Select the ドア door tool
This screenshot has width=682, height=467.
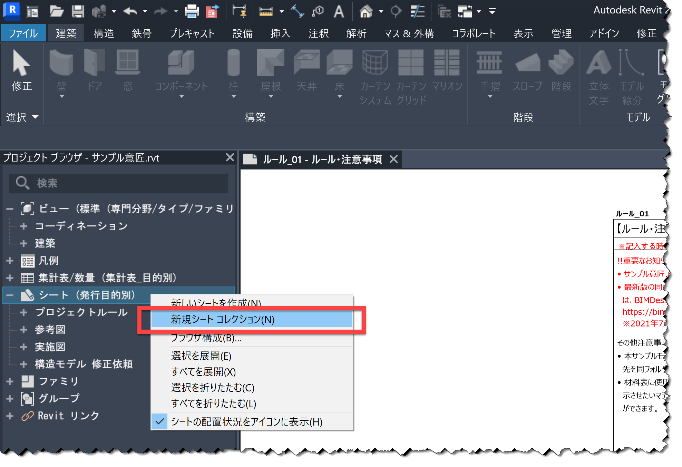coord(94,70)
